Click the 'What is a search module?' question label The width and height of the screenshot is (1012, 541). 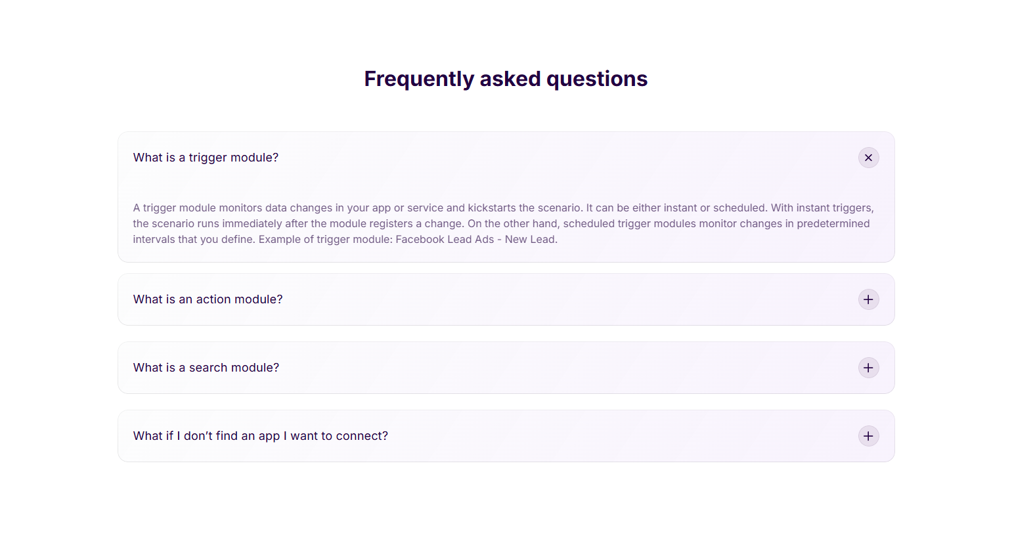[206, 368]
